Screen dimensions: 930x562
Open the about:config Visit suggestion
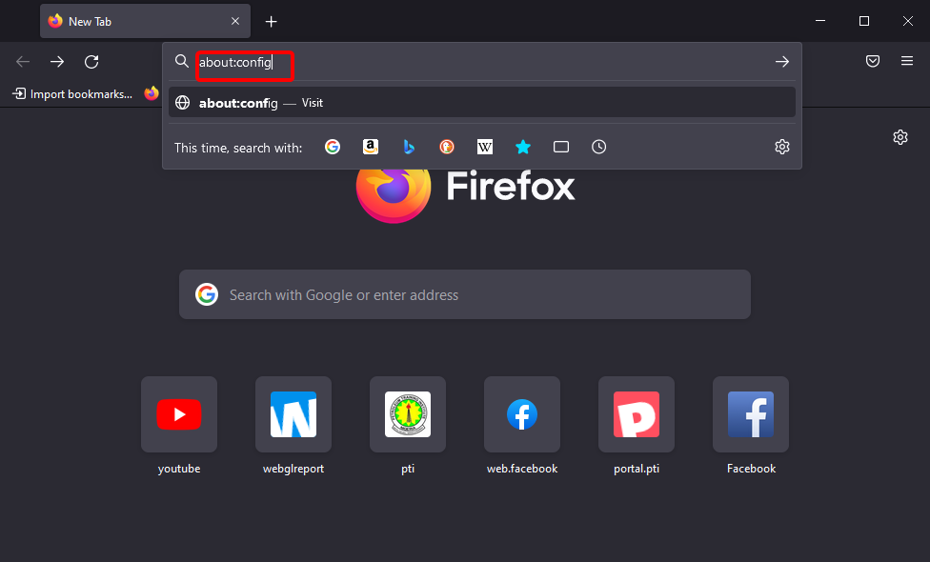coord(481,103)
